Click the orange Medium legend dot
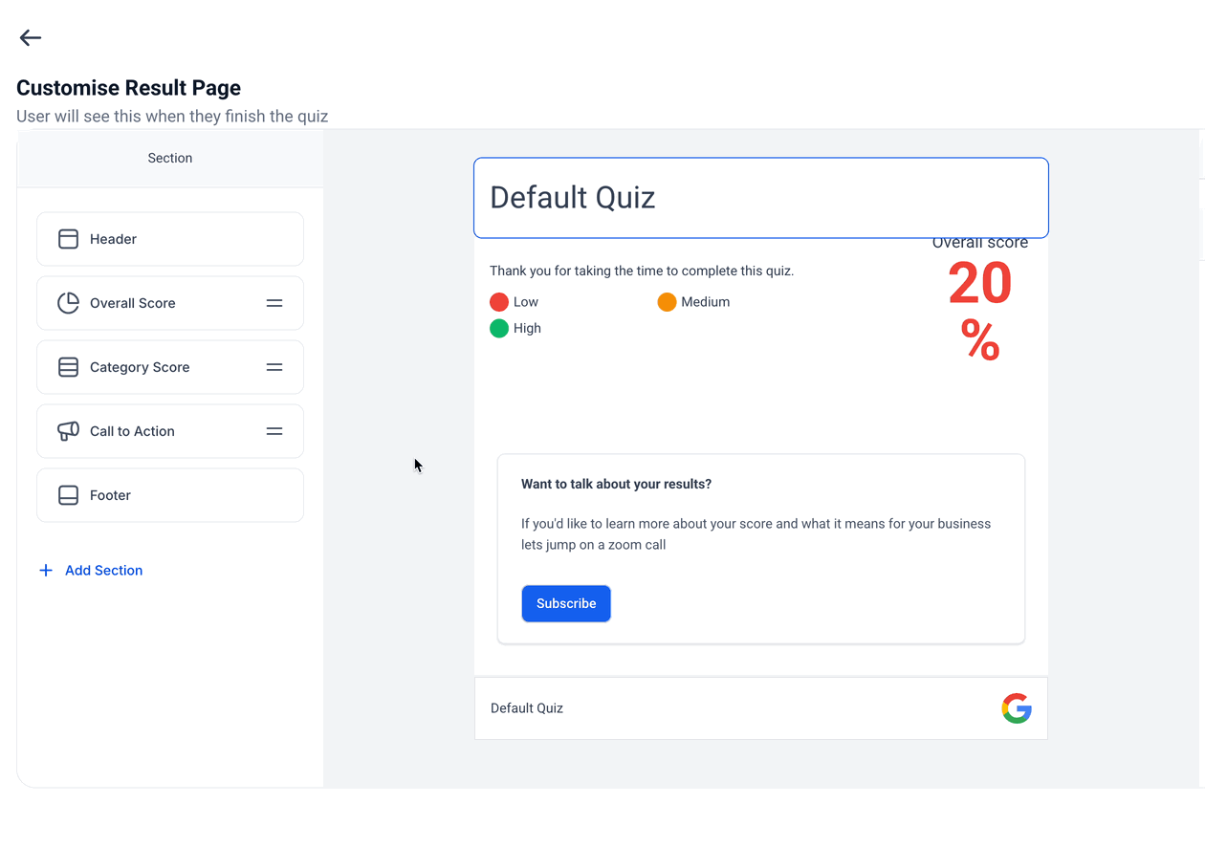 pos(667,302)
